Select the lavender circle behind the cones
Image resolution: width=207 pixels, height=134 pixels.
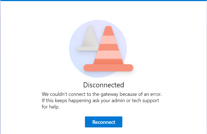click(x=98, y=49)
